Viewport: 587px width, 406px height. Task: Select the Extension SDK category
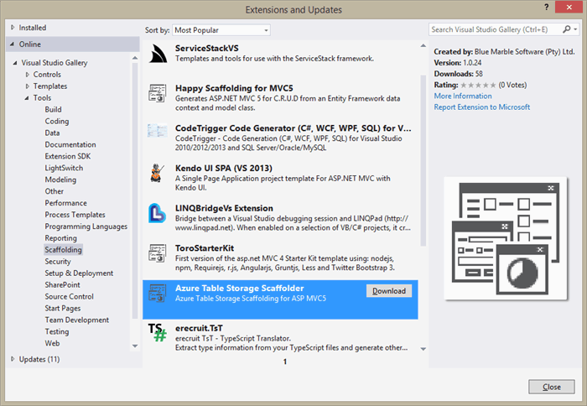(x=68, y=156)
